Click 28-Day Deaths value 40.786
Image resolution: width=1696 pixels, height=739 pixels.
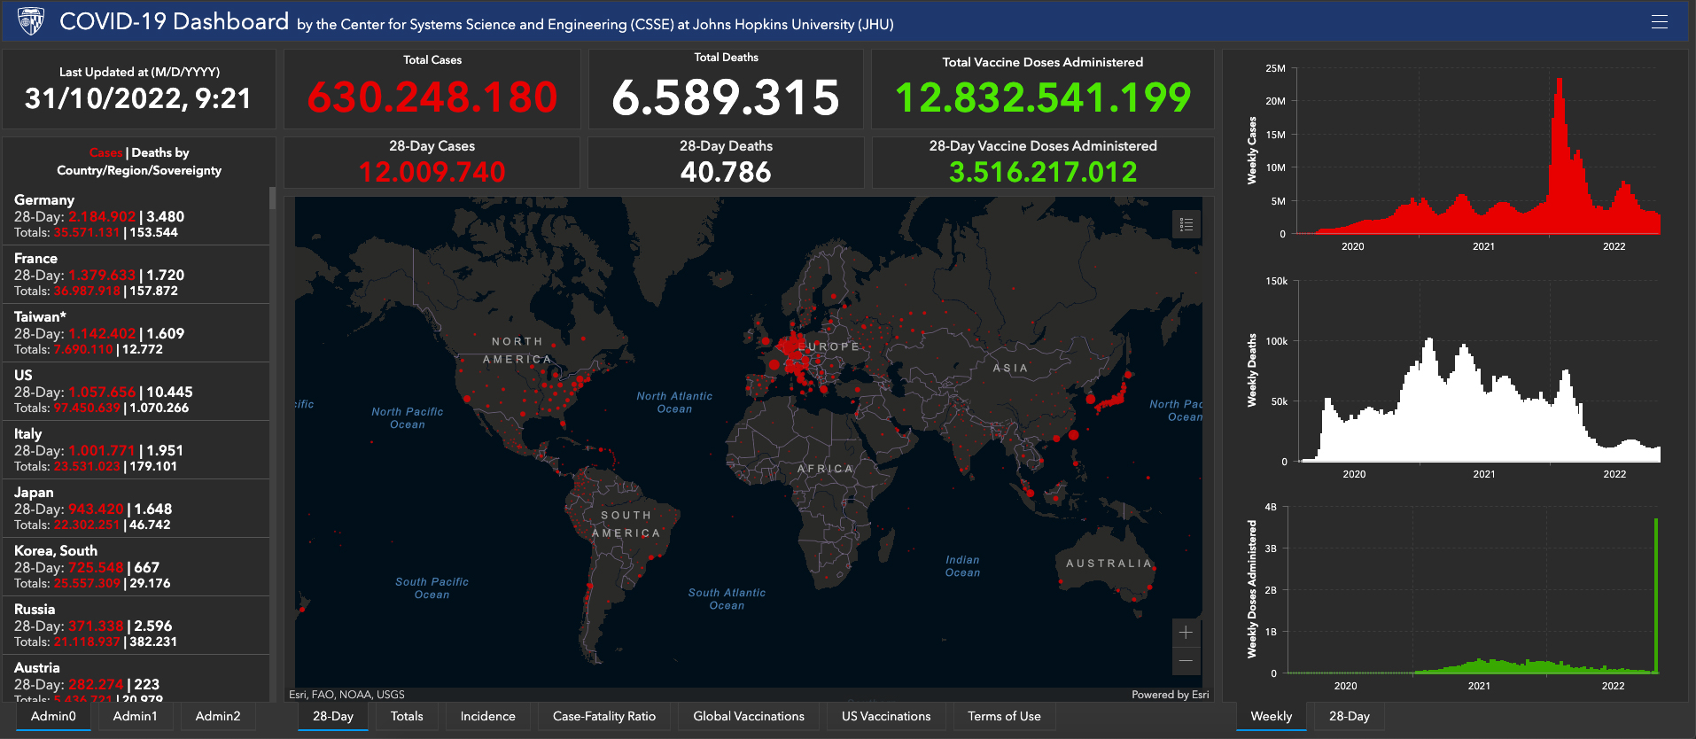(x=726, y=172)
